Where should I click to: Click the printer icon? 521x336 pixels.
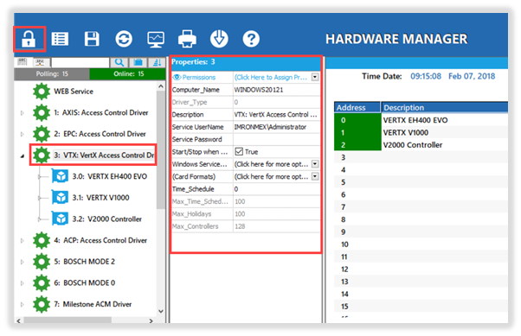pyautogui.click(x=187, y=39)
